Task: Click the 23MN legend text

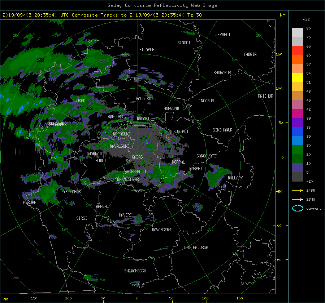Action: [311, 200]
